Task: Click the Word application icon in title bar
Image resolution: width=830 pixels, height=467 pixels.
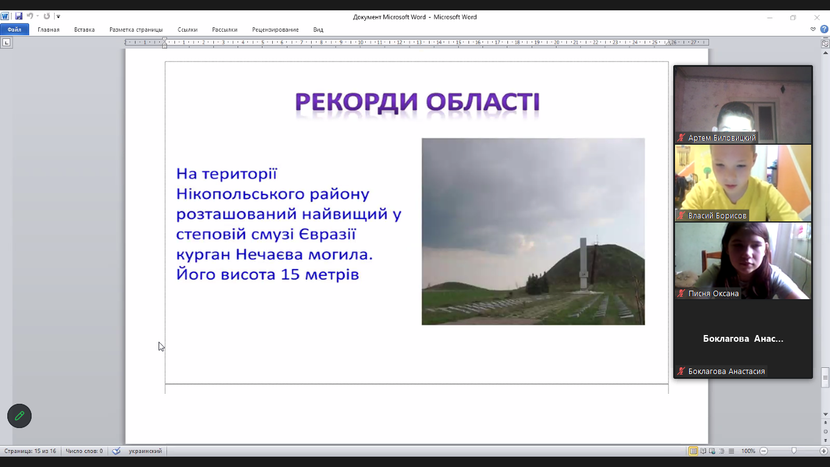Action: 5,16
